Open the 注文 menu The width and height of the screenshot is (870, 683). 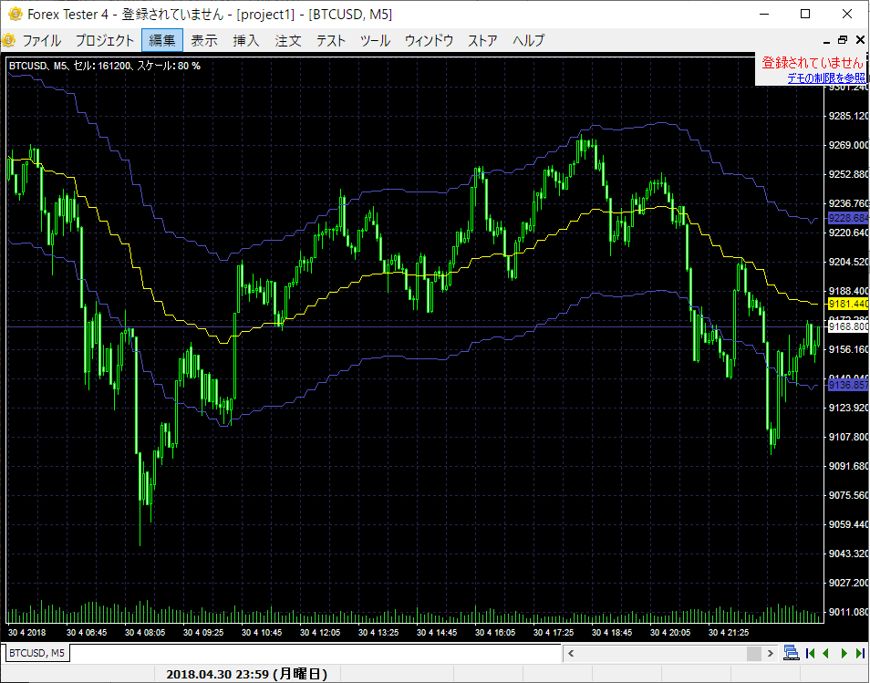[x=288, y=40]
